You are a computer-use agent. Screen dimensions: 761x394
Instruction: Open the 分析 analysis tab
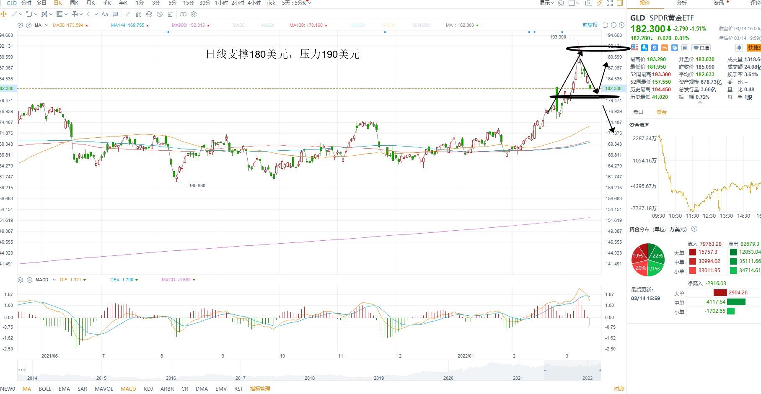click(682, 3)
